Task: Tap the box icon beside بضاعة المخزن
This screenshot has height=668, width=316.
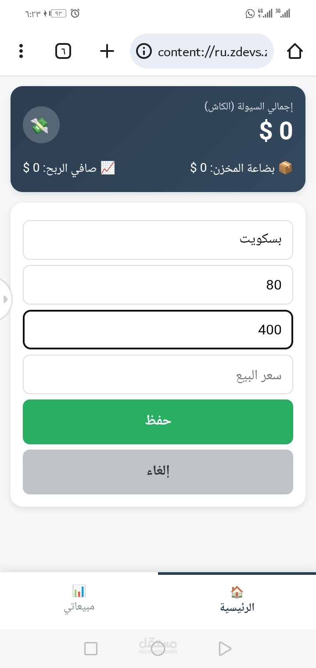Action: coord(286,167)
